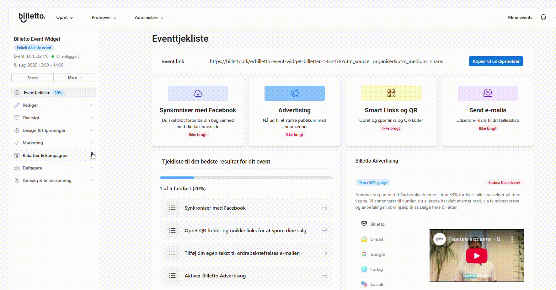Image resolution: width=556 pixels, height=290 pixels.
Task: Expand the Mere dropdown in the sidebar
Action: pos(75,78)
